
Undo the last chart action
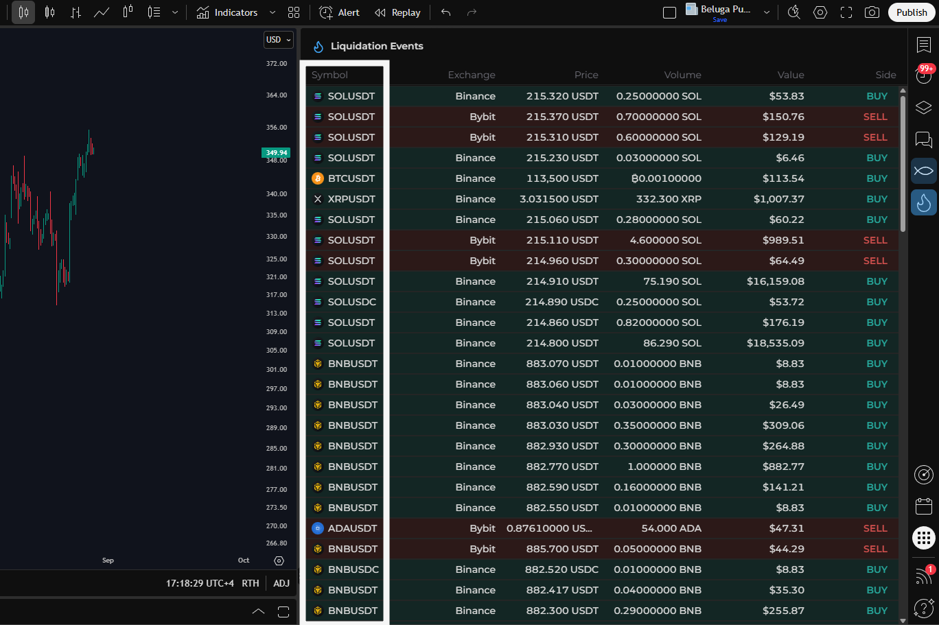coord(446,12)
